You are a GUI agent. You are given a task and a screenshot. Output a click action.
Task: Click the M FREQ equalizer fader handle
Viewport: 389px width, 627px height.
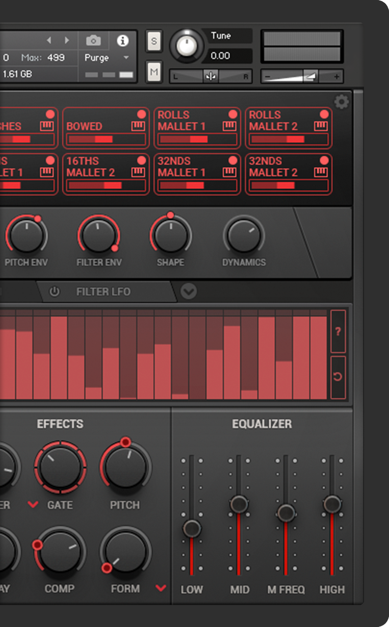(286, 513)
